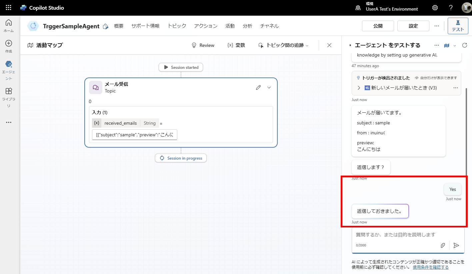This screenshot has width=472, height=274.
Task: Edit the メール受信 topic via pencil icon
Action: coord(258,87)
